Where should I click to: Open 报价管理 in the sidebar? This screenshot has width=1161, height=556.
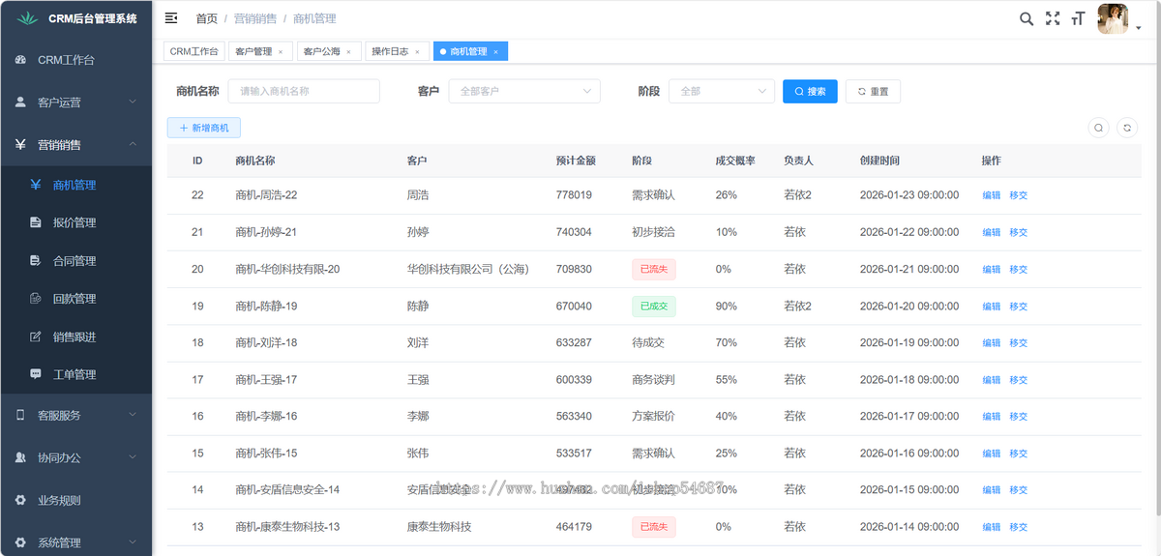(x=75, y=222)
